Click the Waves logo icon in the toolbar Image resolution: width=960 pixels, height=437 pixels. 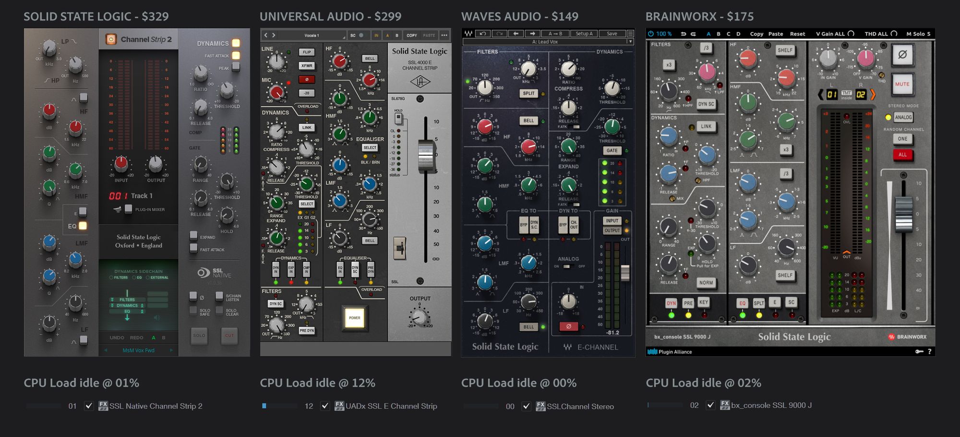click(468, 34)
